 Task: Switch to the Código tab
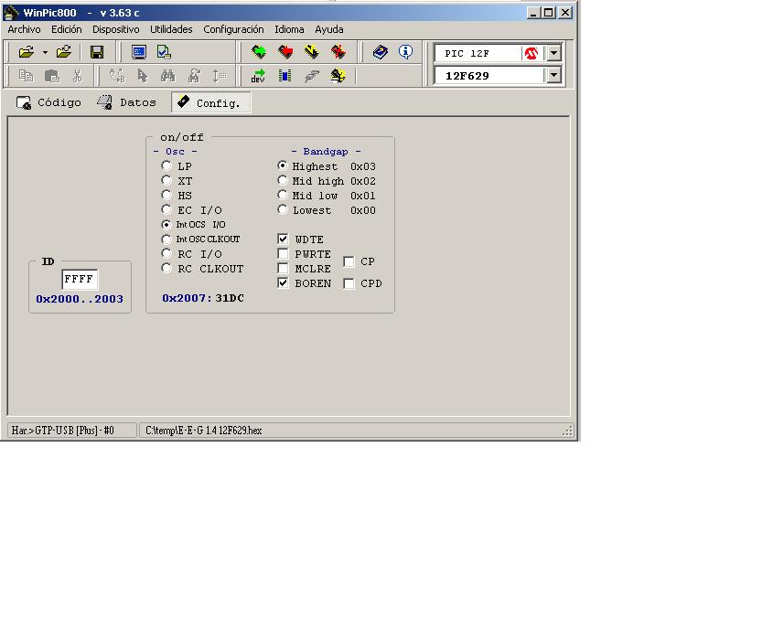[x=49, y=102]
